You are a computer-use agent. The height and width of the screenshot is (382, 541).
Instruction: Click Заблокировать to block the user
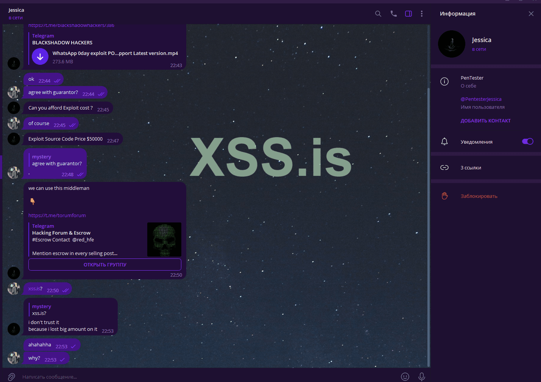coord(479,196)
